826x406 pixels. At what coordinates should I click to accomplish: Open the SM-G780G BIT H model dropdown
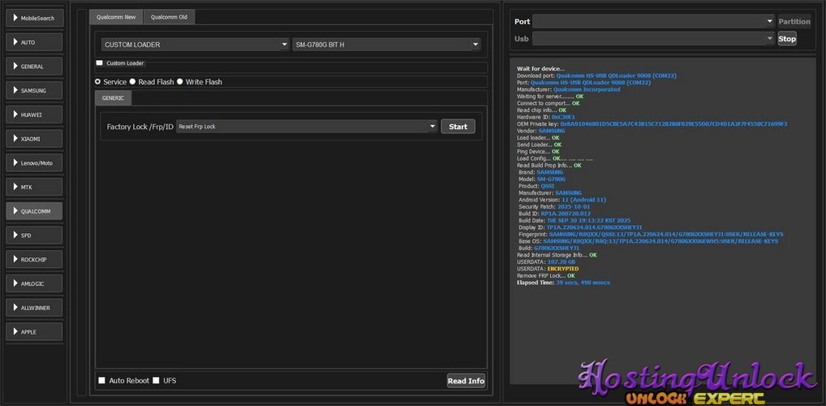pos(387,45)
